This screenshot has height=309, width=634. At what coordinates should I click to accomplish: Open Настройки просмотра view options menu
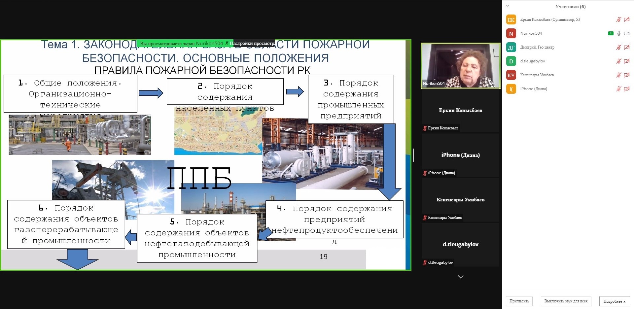coord(252,43)
